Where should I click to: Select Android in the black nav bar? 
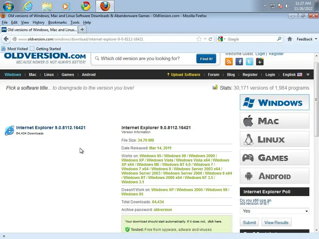click(89, 75)
